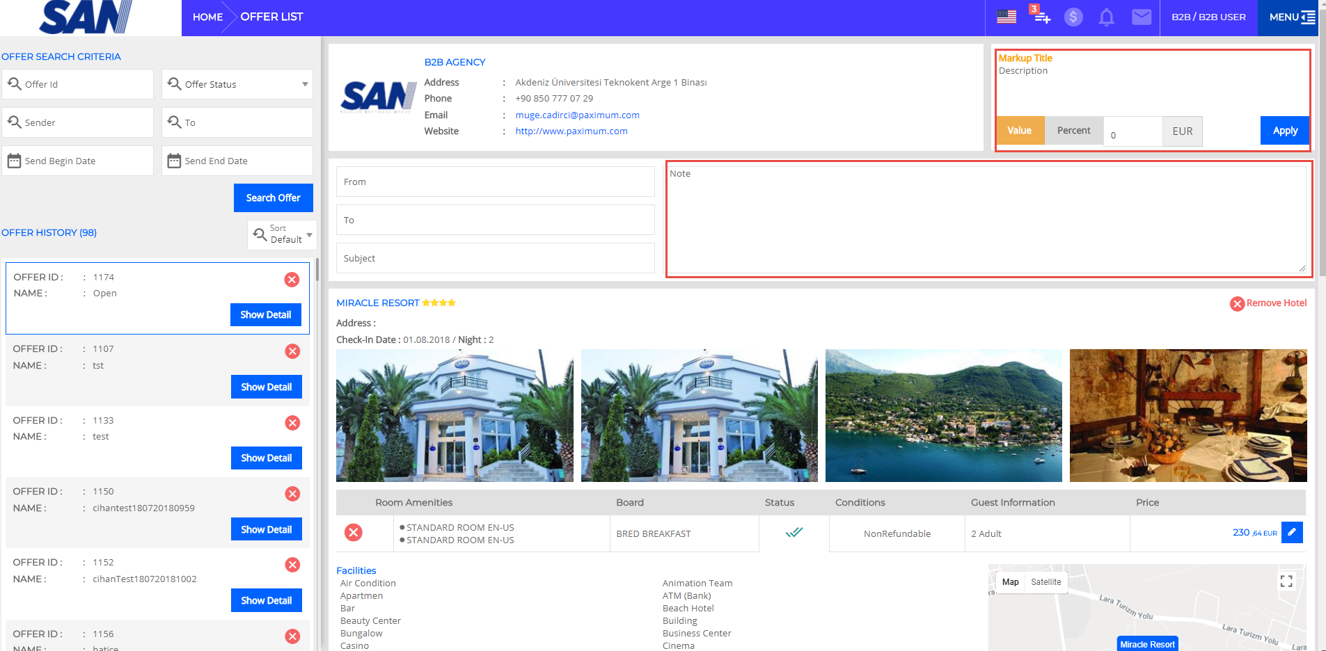Switch markup type to Percent

pyautogui.click(x=1073, y=131)
